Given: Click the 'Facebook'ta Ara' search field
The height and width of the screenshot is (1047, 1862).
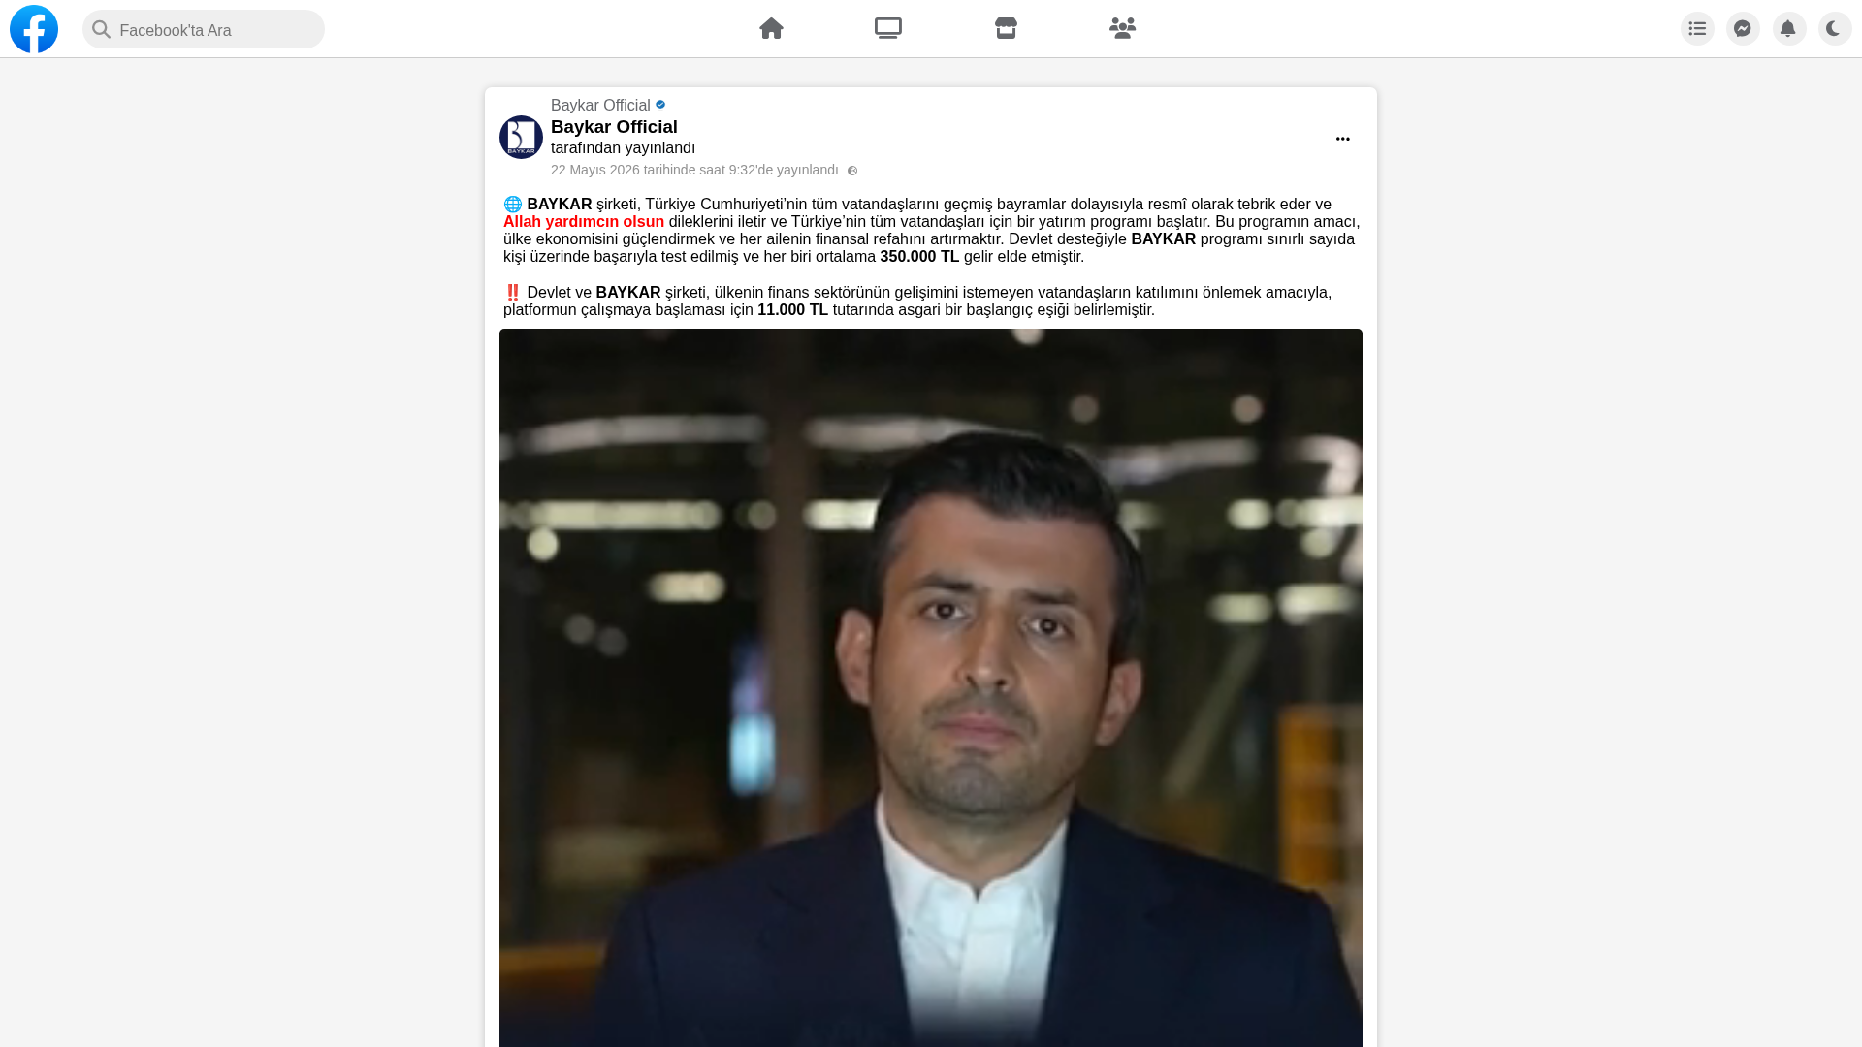Looking at the screenshot, I should (204, 29).
